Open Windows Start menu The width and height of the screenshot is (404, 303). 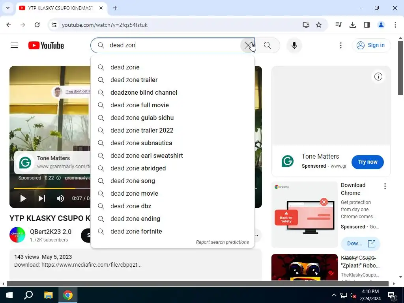(9, 295)
